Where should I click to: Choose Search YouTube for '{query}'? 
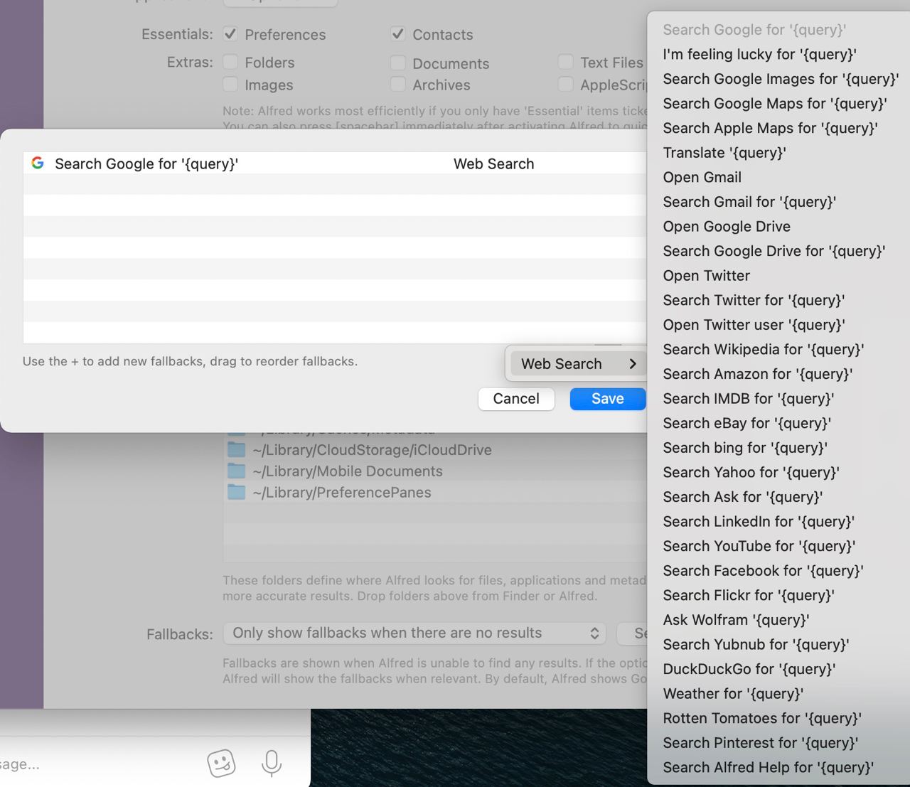point(778,546)
